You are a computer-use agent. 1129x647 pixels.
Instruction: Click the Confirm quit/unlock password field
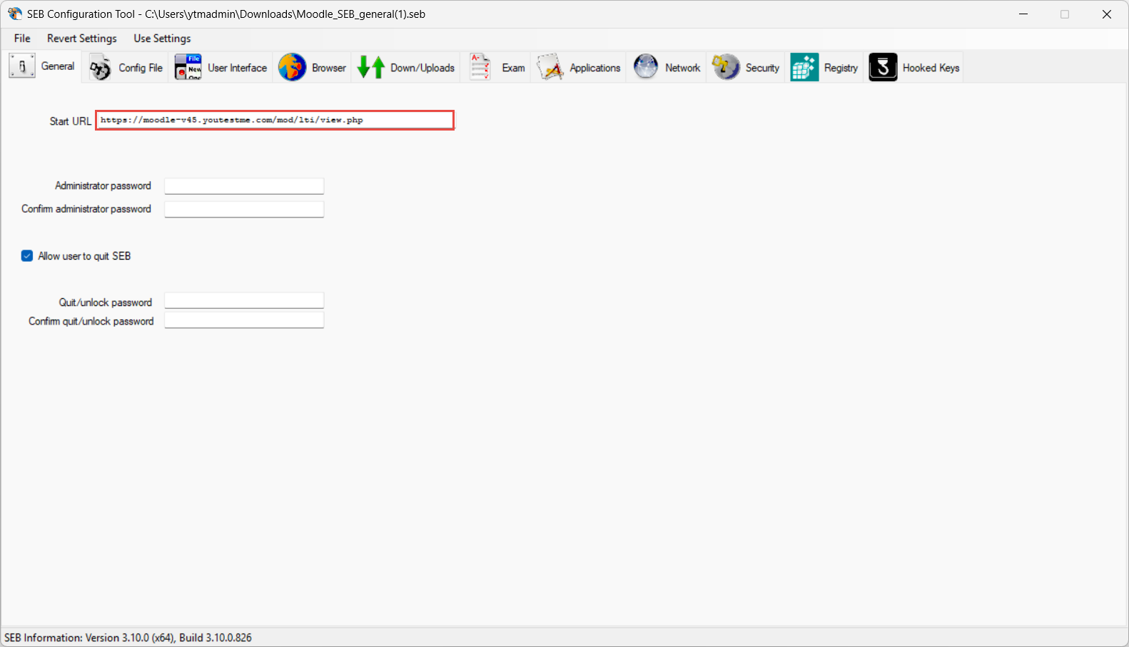(x=244, y=321)
